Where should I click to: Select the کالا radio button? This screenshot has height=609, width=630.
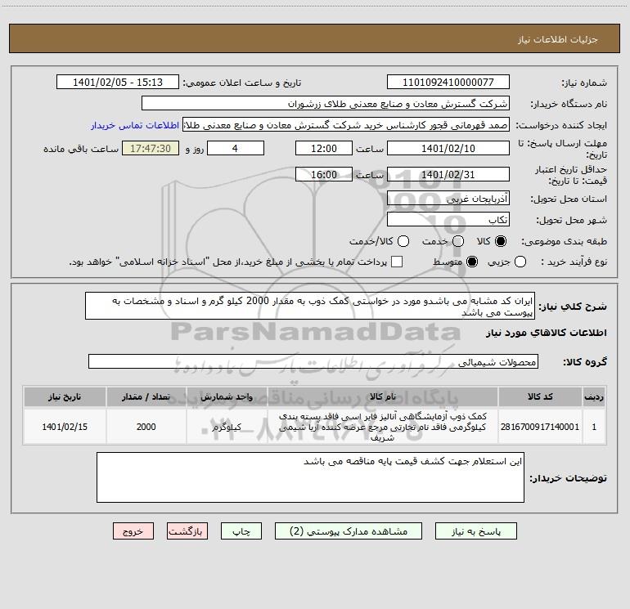[501, 241]
